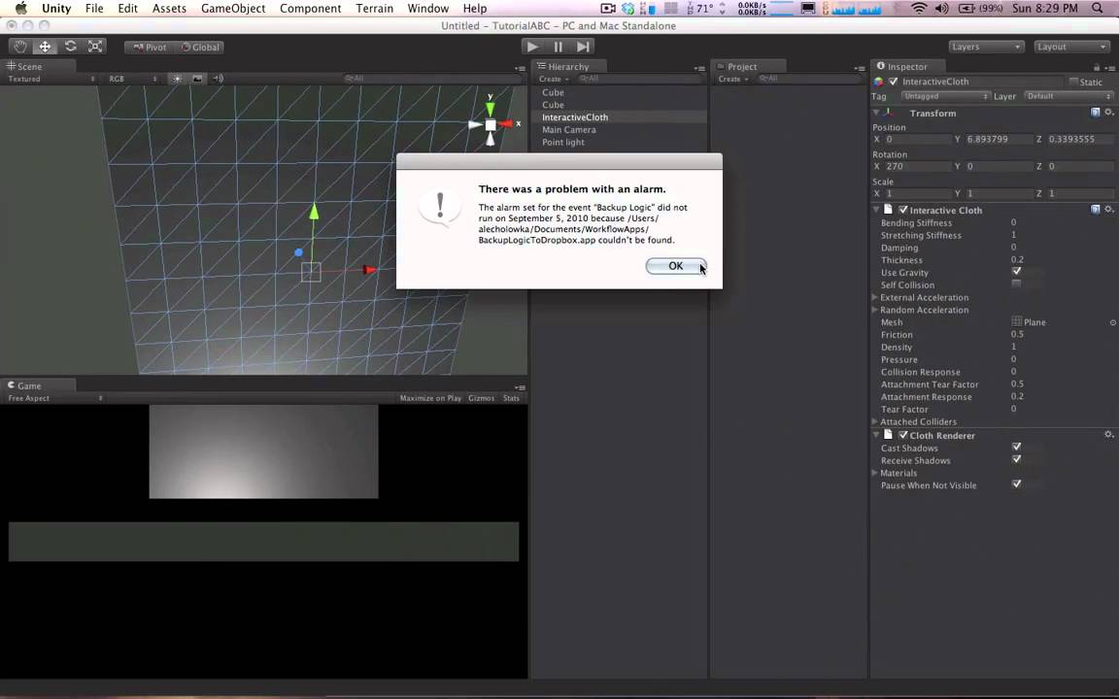This screenshot has height=699, width=1119.
Task: Expand External Acceleration
Action: (875, 297)
